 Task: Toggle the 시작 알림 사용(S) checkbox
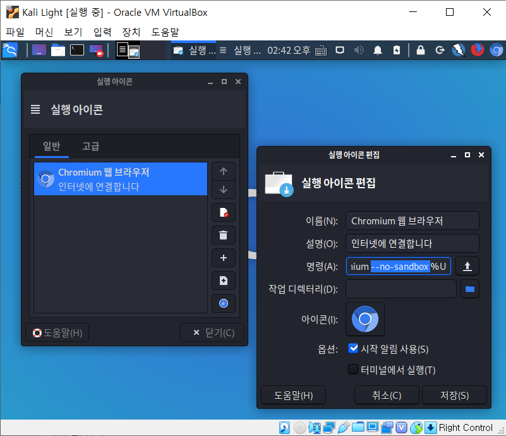[x=353, y=349]
